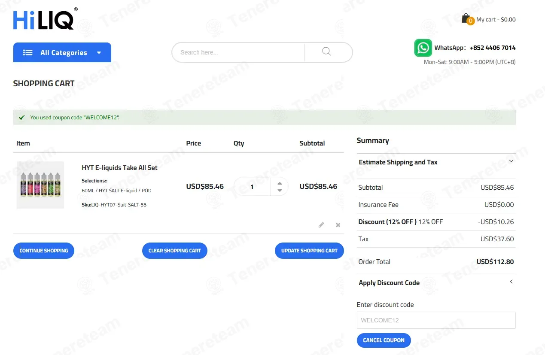Viewport: 545px width, 355px height.
Task: Focus the Search here field
Action: click(238, 52)
